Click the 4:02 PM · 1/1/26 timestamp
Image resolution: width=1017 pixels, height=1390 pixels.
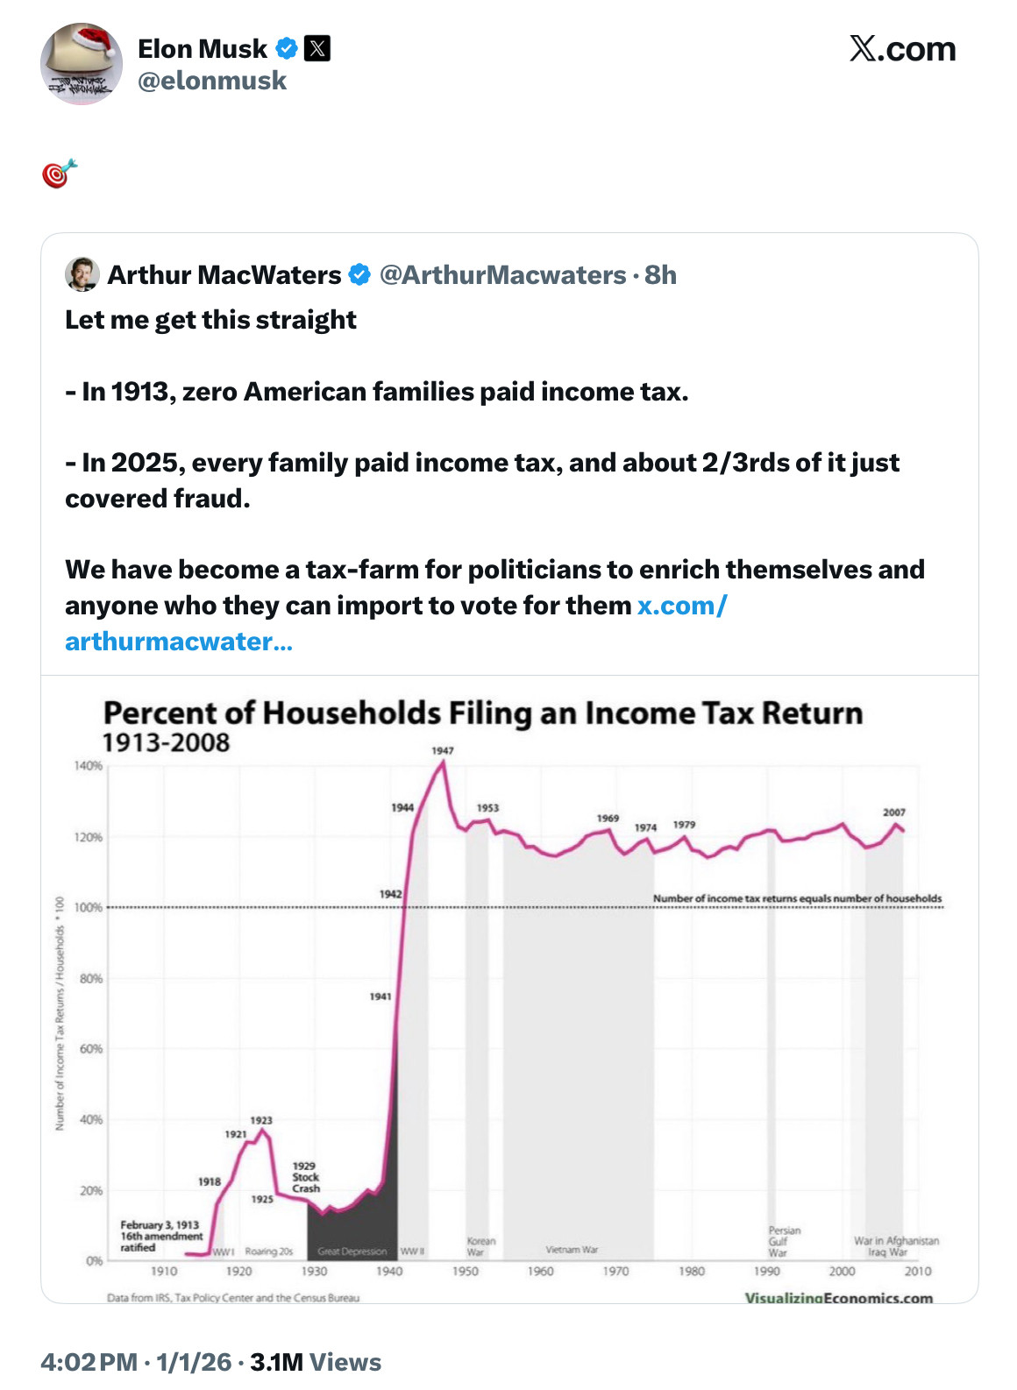click(136, 1362)
